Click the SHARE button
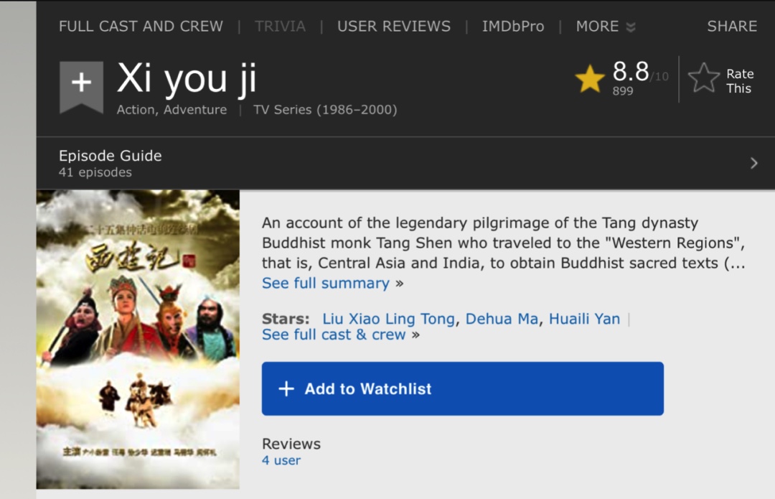Viewport: 775px width, 499px height. 732,27
